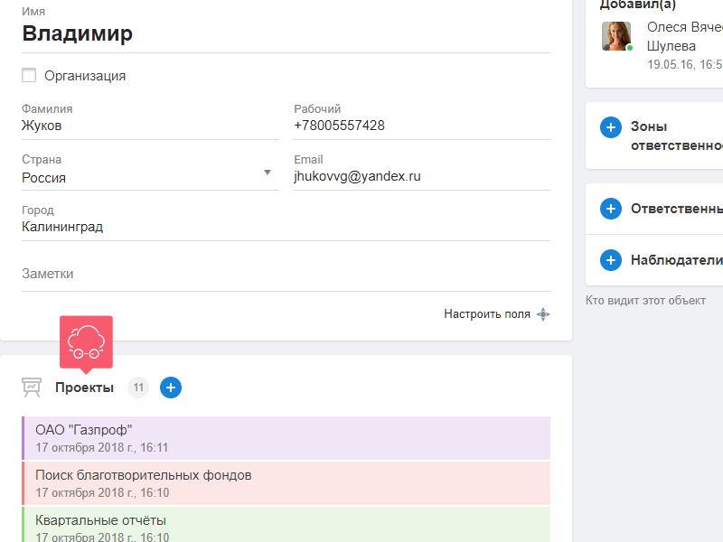The image size is (723, 542).
Task: Click into the Заметки notes field
Action: (286, 274)
